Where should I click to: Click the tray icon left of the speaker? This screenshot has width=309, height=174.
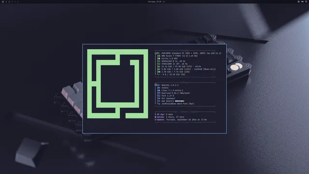pyautogui.click(x=298, y=1)
